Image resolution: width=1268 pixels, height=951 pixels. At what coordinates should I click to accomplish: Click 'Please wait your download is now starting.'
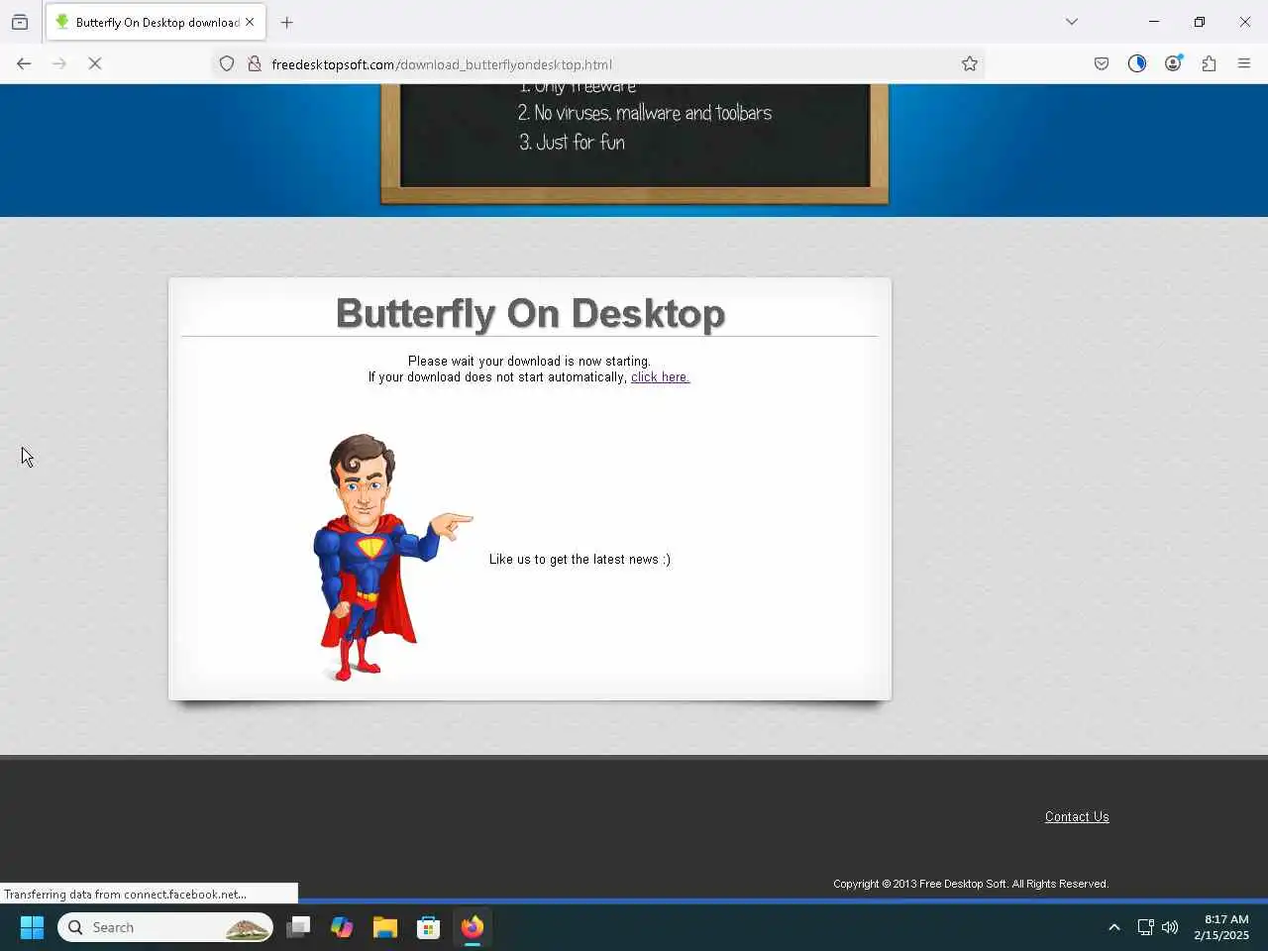coord(529,362)
